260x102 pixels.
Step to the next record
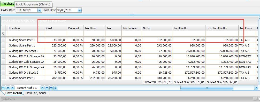pos(42,88)
